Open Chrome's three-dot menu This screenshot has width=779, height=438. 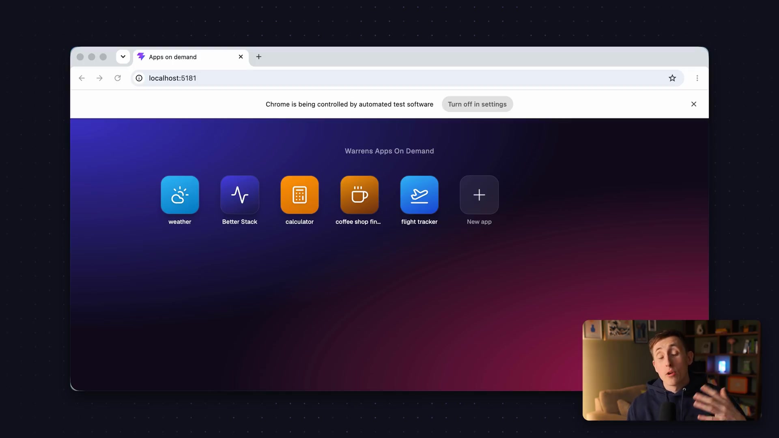[x=697, y=78]
